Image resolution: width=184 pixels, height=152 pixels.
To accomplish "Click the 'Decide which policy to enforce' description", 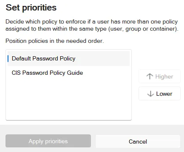I will coord(92,25).
